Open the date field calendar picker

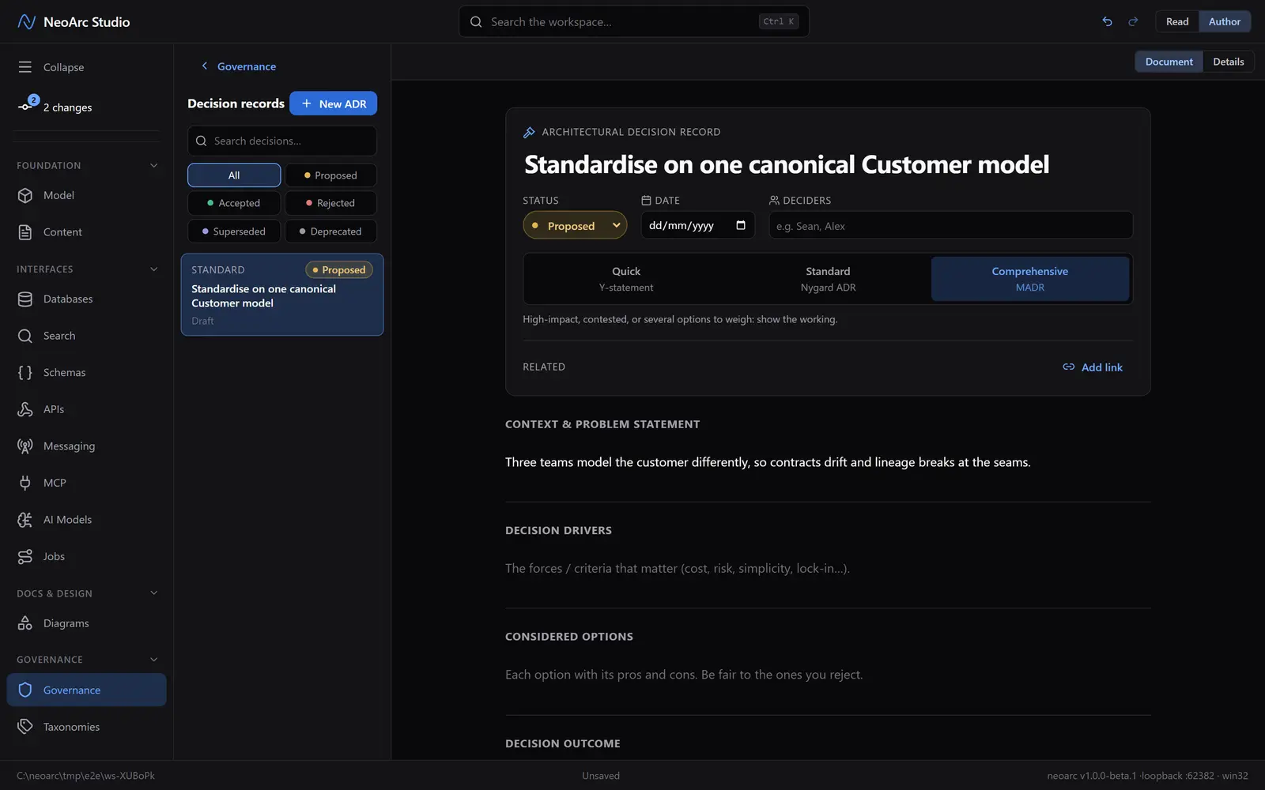click(741, 225)
